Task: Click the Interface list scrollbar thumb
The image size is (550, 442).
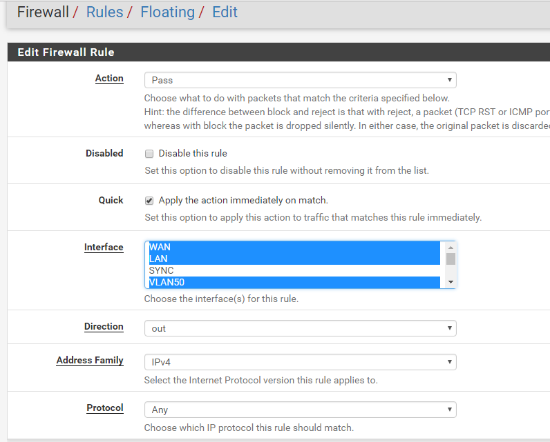Action: pyautogui.click(x=451, y=259)
